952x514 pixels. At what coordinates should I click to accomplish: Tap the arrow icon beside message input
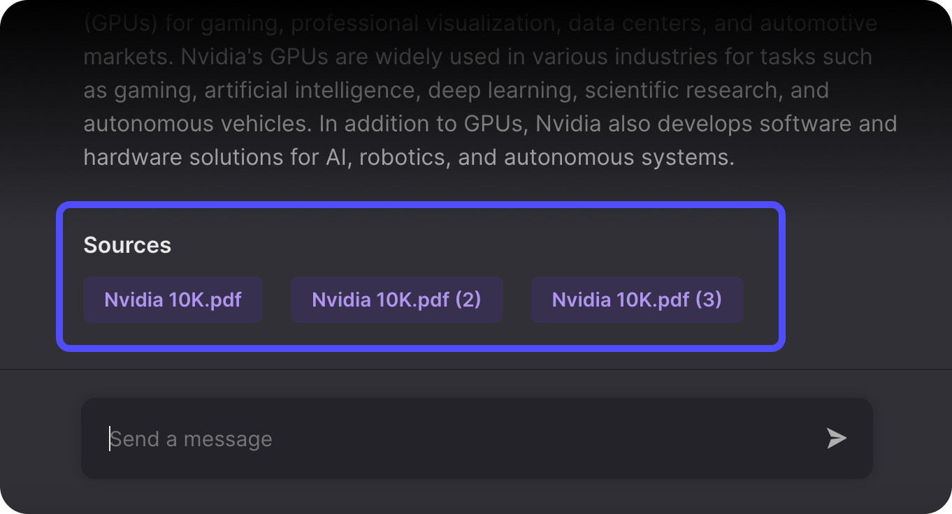click(837, 439)
